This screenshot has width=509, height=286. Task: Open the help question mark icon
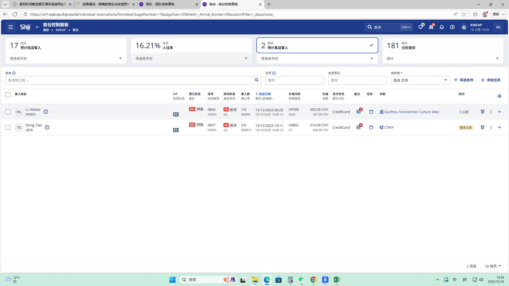click(x=452, y=27)
